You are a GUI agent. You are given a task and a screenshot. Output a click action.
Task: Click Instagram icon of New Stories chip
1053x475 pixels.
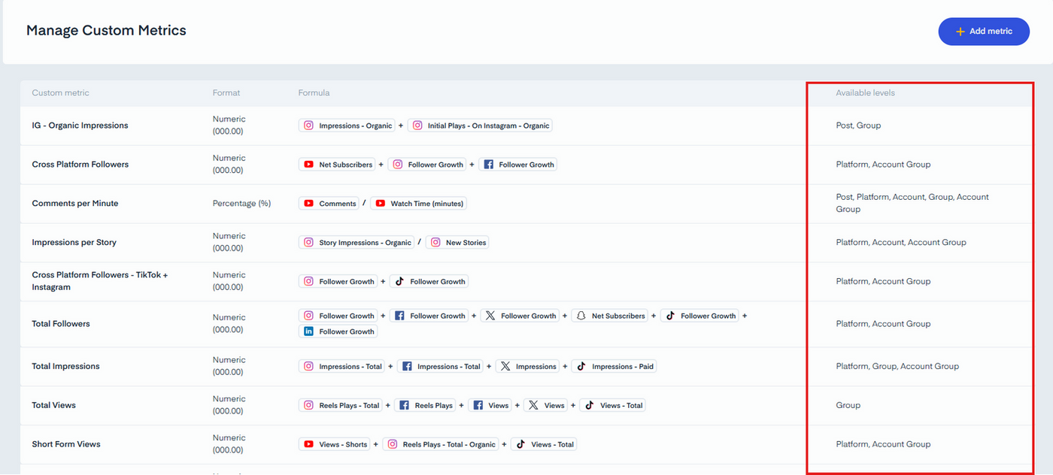(435, 243)
